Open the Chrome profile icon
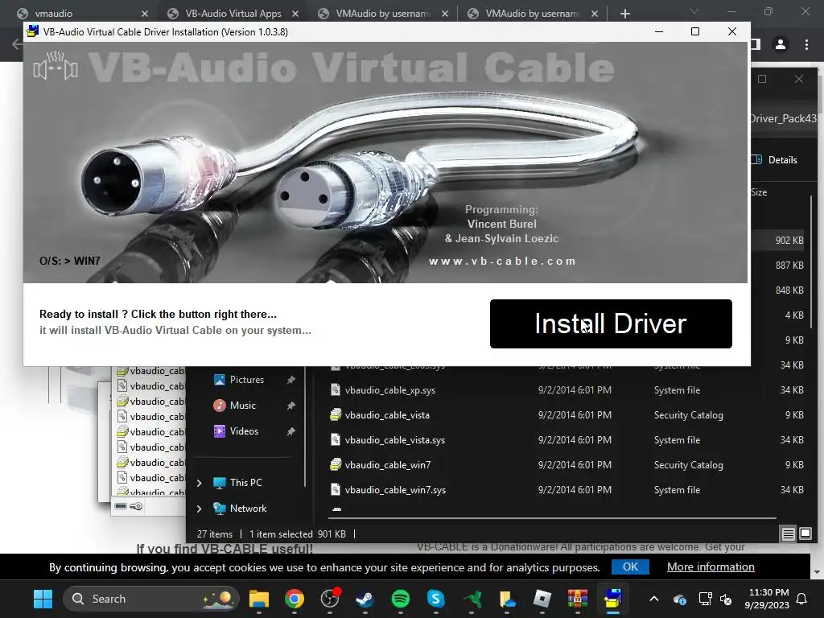This screenshot has width=824, height=618. point(781,45)
